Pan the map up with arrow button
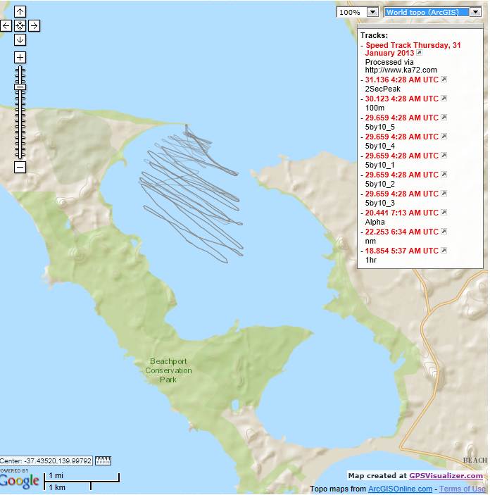The width and height of the screenshot is (490, 495). point(20,11)
